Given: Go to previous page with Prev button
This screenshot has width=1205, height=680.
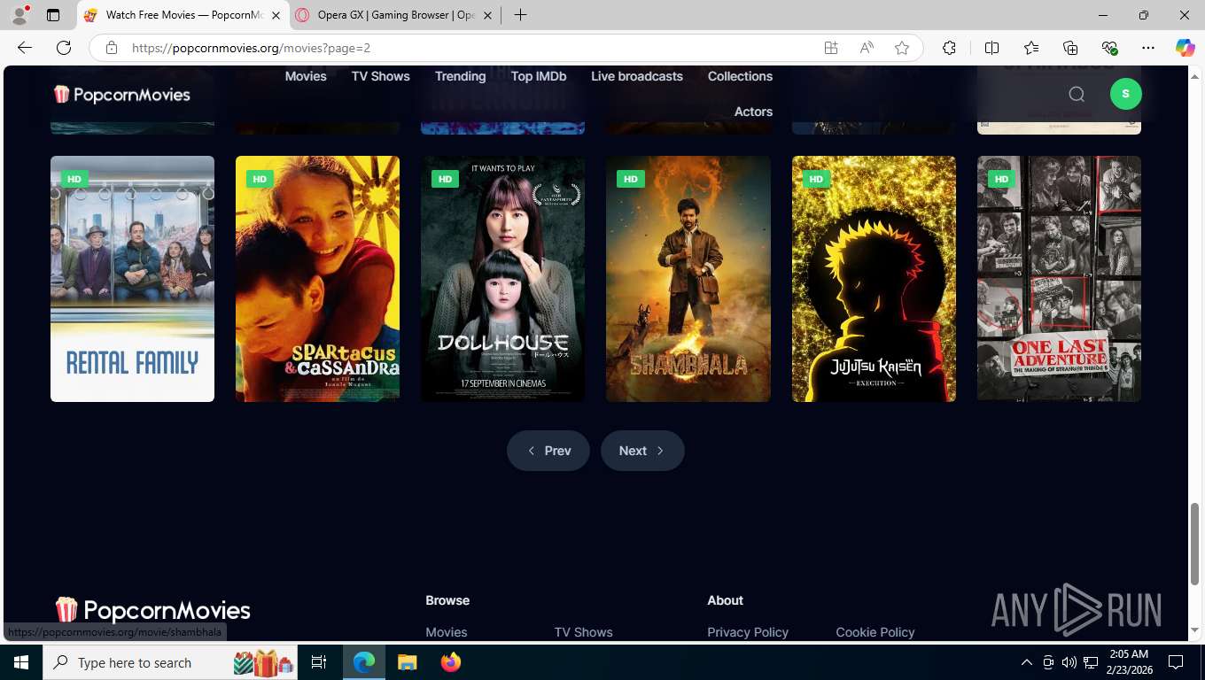Looking at the screenshot, I should coord(548,451).
